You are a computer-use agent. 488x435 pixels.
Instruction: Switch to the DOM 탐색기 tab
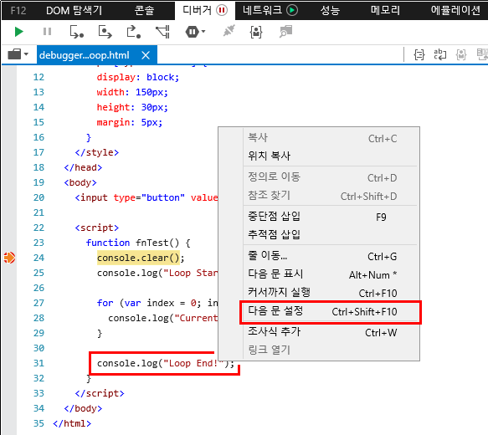click(x=74, y=11)
